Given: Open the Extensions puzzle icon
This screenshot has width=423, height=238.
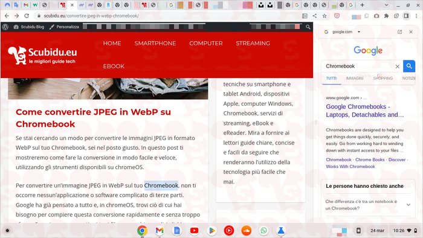Looking at the screenshot, I should pos(386,16).
